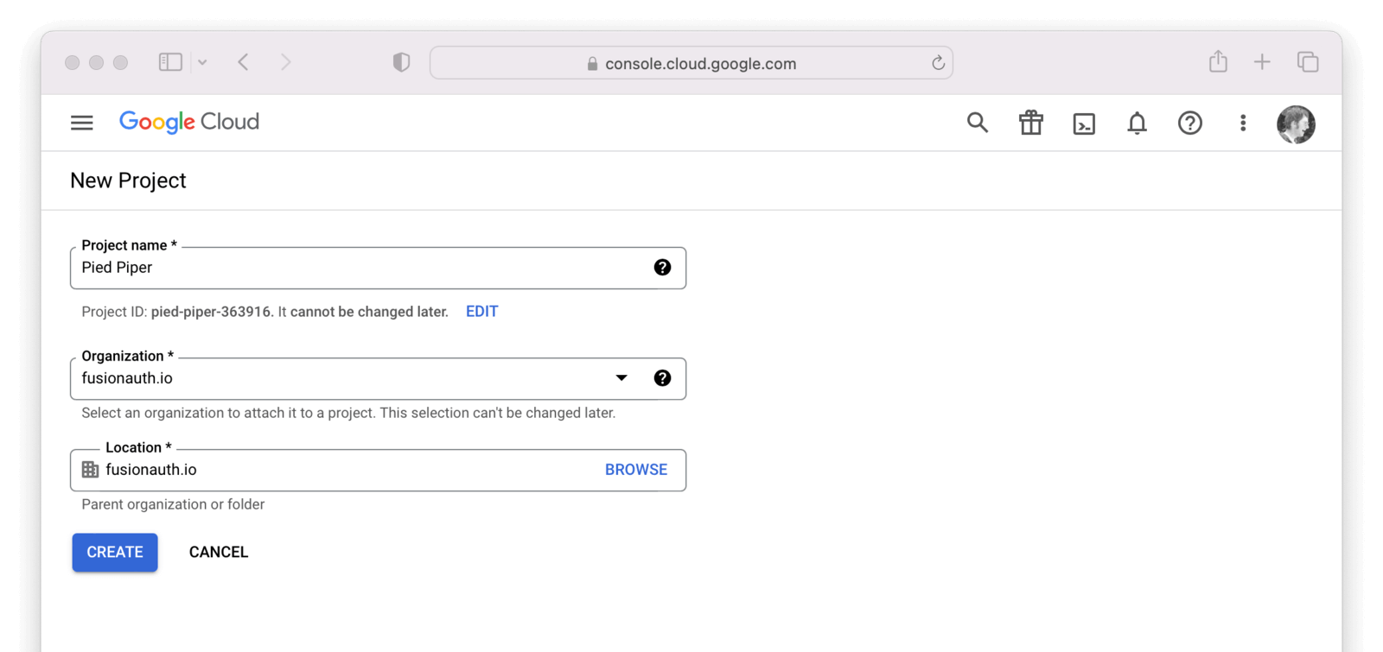
Task: Click the address bar showing console.cloud.google.com
Action: pos(691,63)
